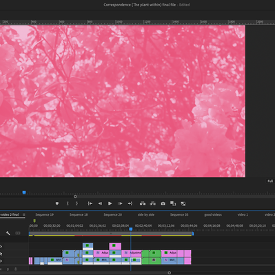Image resolution: width=275 pixels, height=275 pixels.
Task: Switch to the video 2 final tab
Action: click(10, 214)
